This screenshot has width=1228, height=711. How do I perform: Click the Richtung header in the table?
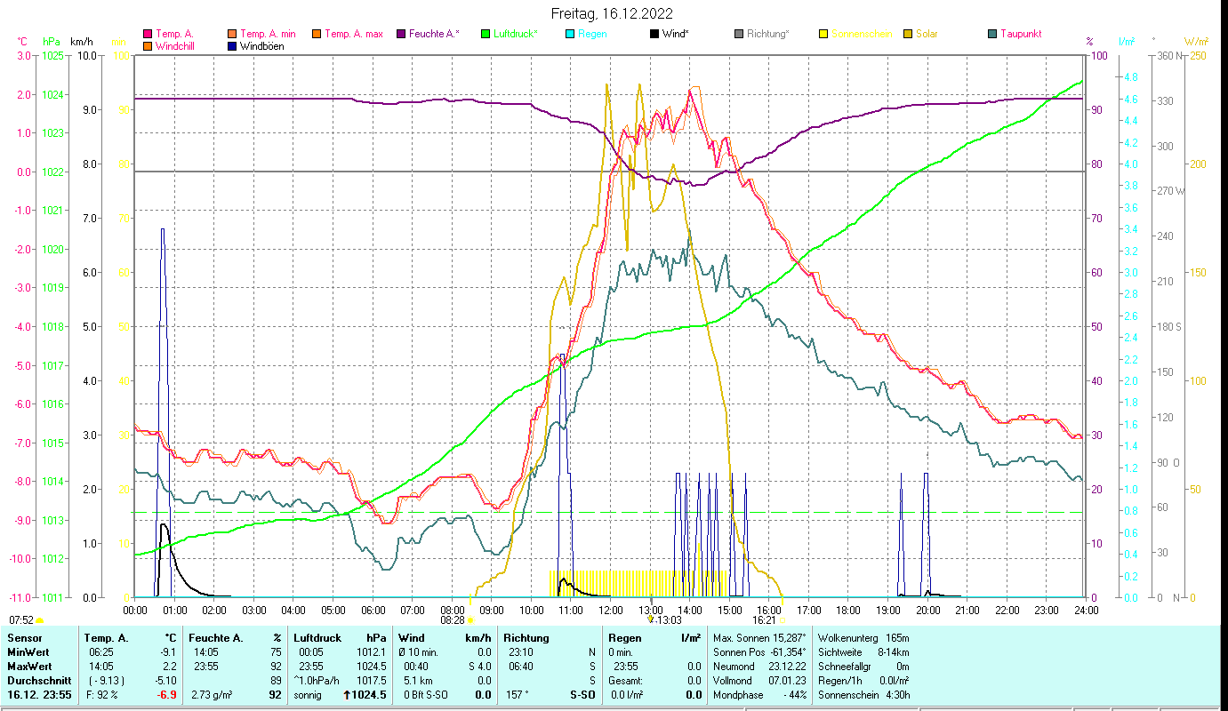pyautogui.click(x=526, y=638)
